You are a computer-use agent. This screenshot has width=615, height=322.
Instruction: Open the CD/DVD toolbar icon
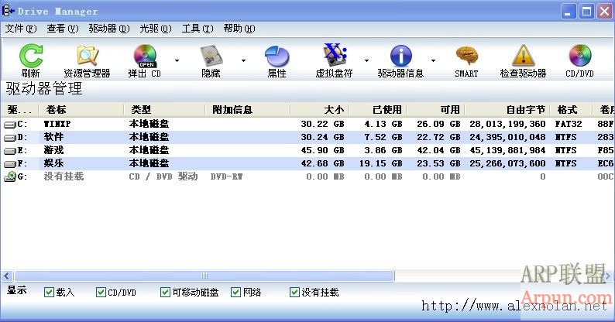click(579, 56)
